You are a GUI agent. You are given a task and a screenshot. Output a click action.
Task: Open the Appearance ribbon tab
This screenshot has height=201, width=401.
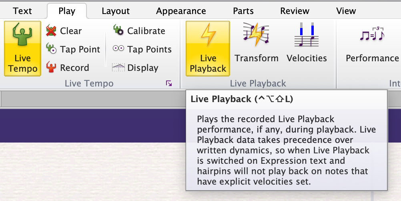(181, 11)
